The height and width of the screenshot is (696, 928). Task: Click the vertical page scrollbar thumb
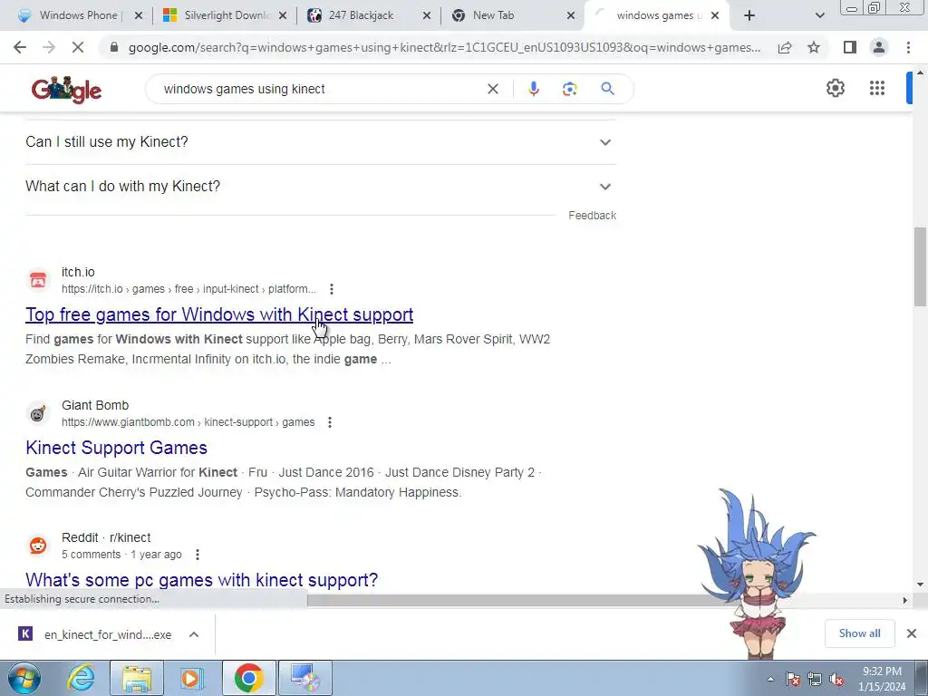coord(920,267)
